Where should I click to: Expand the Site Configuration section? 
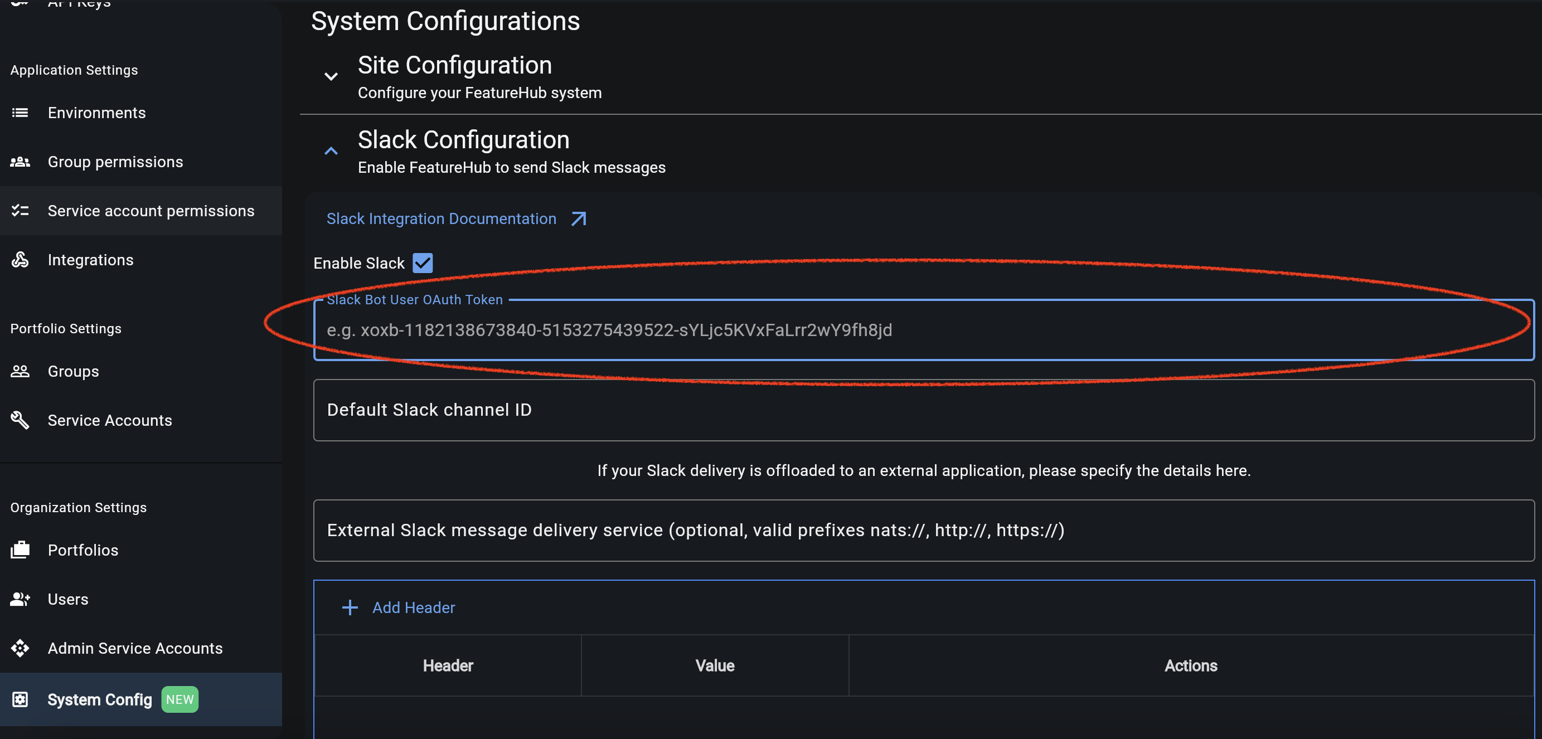point(331,76)
